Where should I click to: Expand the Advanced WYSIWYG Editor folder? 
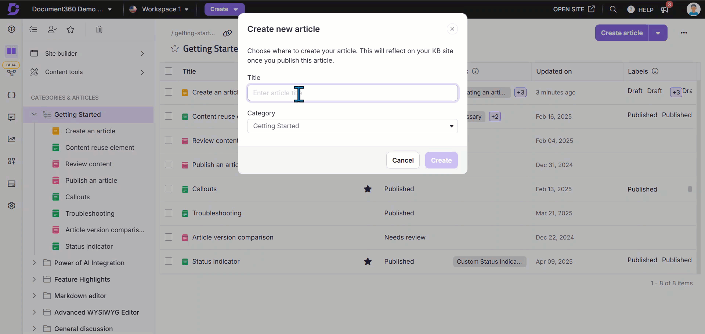[34, 312]
